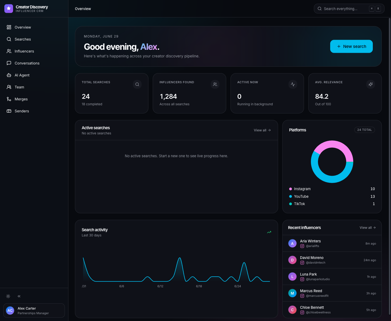Open Alex Carter profile card

click(x=34, y=310)
